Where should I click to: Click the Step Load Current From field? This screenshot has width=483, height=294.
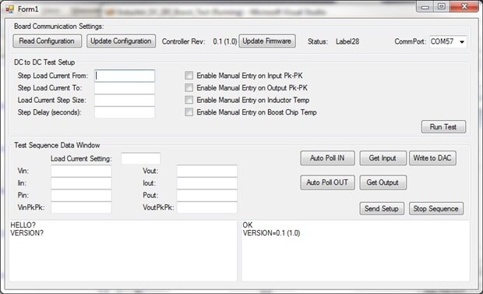coord(125,76)
